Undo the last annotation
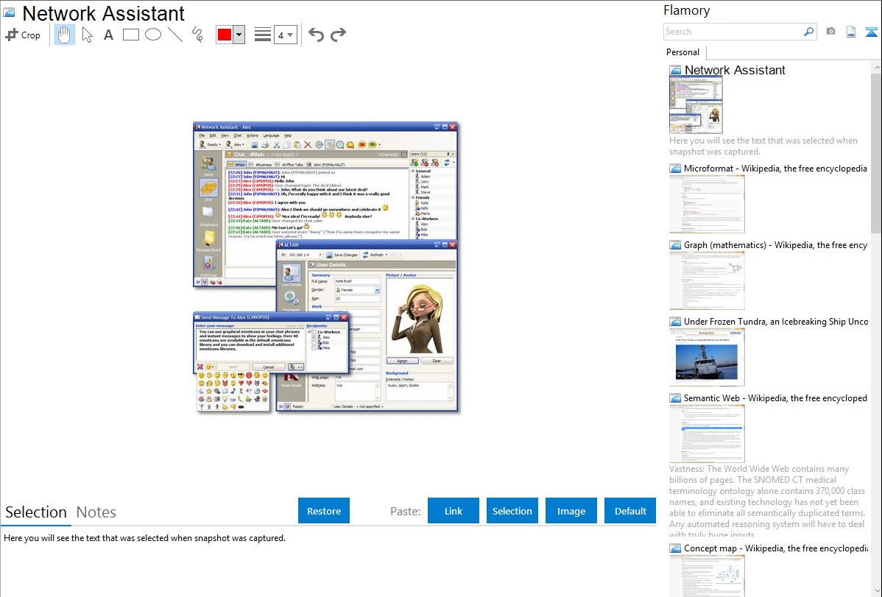The height and width of the screenshot is (597, 882). click(316, 35)
